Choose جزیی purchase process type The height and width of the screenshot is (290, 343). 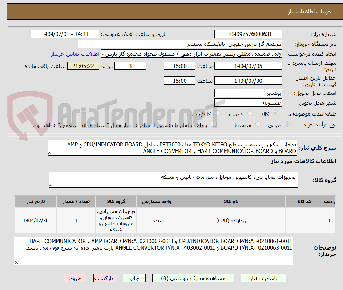[x=287, y=124]
